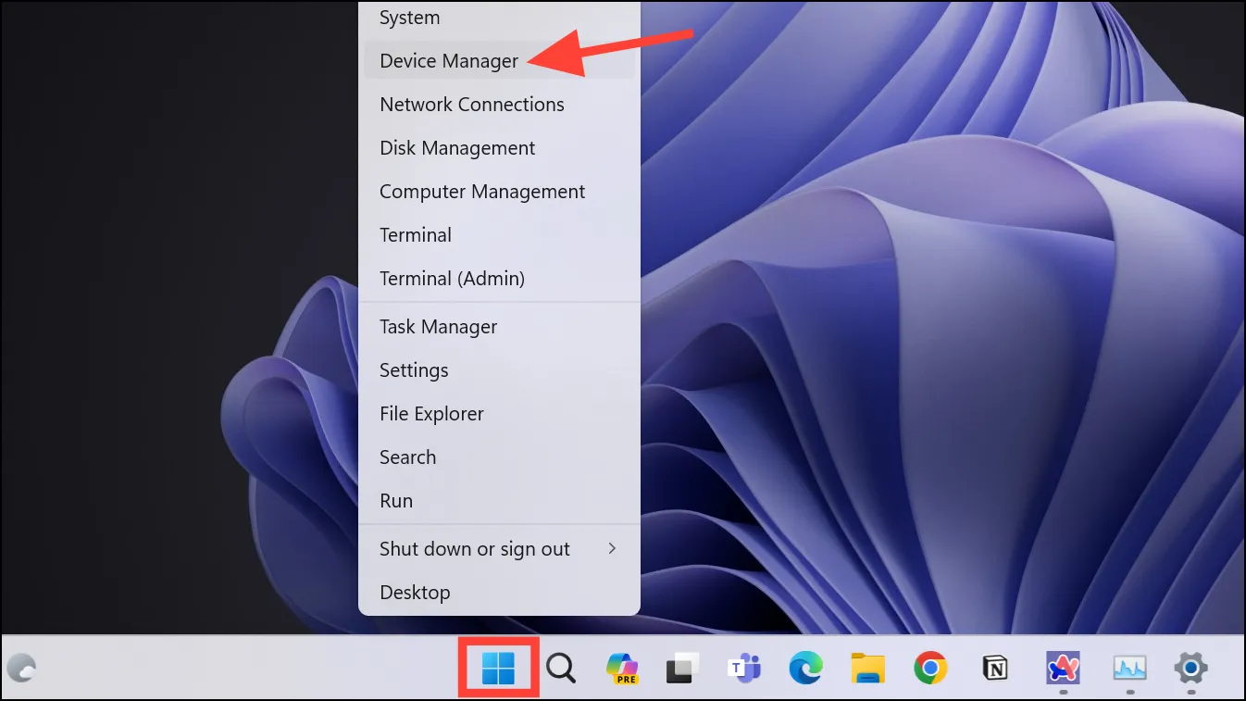
Task: Open Notion from the taskbar
Action: pyautogui.click(x=995, y=668)
